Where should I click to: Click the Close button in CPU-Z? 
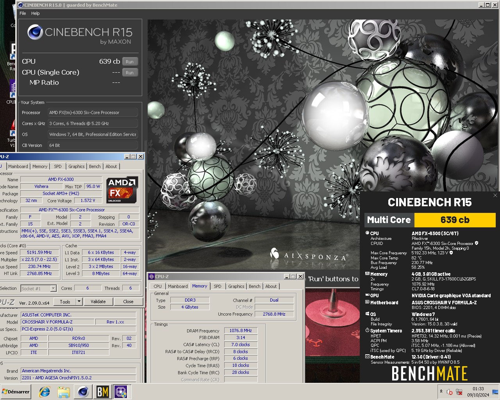point(128,302)
